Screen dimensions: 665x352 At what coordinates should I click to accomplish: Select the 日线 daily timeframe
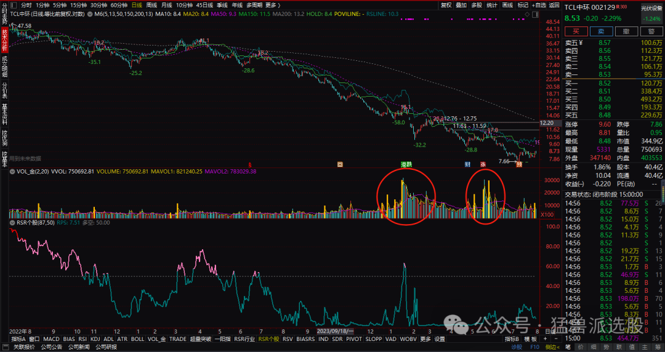(137, 5)
